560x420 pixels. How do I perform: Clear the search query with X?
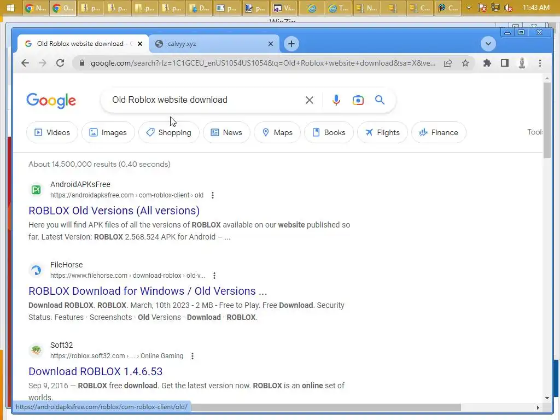click(x=310, y=100)
